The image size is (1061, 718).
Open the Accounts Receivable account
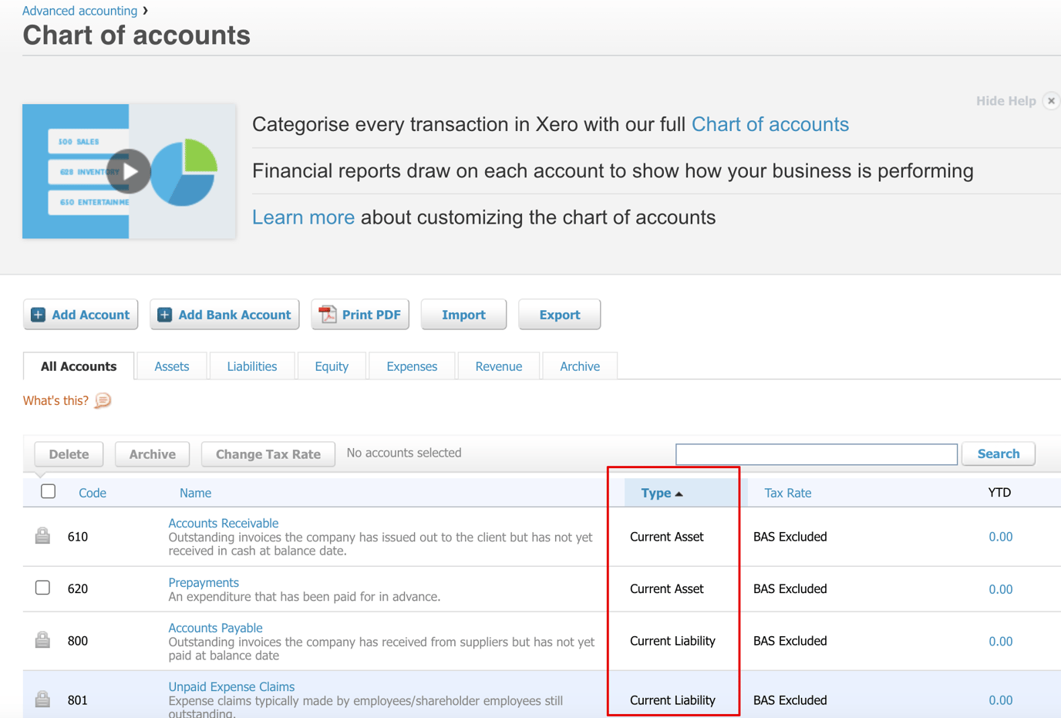tap(224, 523)
